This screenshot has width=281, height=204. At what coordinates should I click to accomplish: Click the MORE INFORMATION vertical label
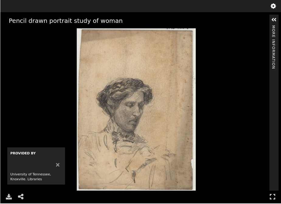pyautogui.click(x=273, y=47)
